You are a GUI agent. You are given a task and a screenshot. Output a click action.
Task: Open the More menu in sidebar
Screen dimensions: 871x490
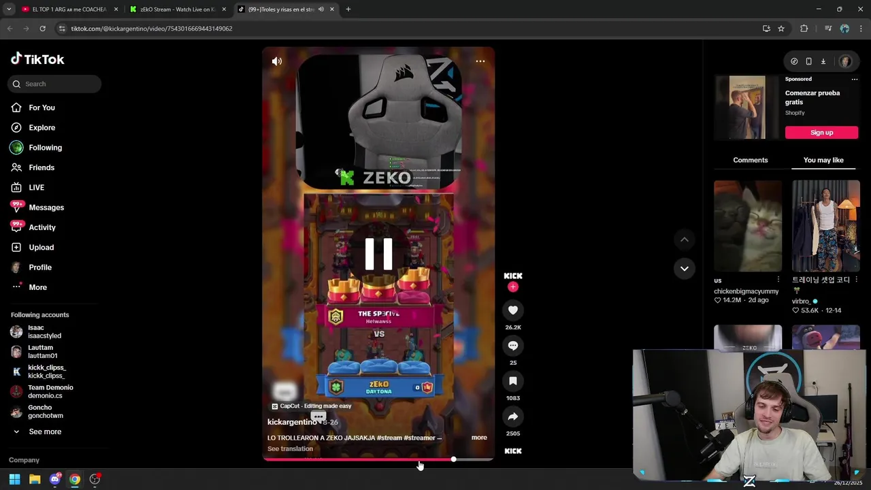(29, 287)
